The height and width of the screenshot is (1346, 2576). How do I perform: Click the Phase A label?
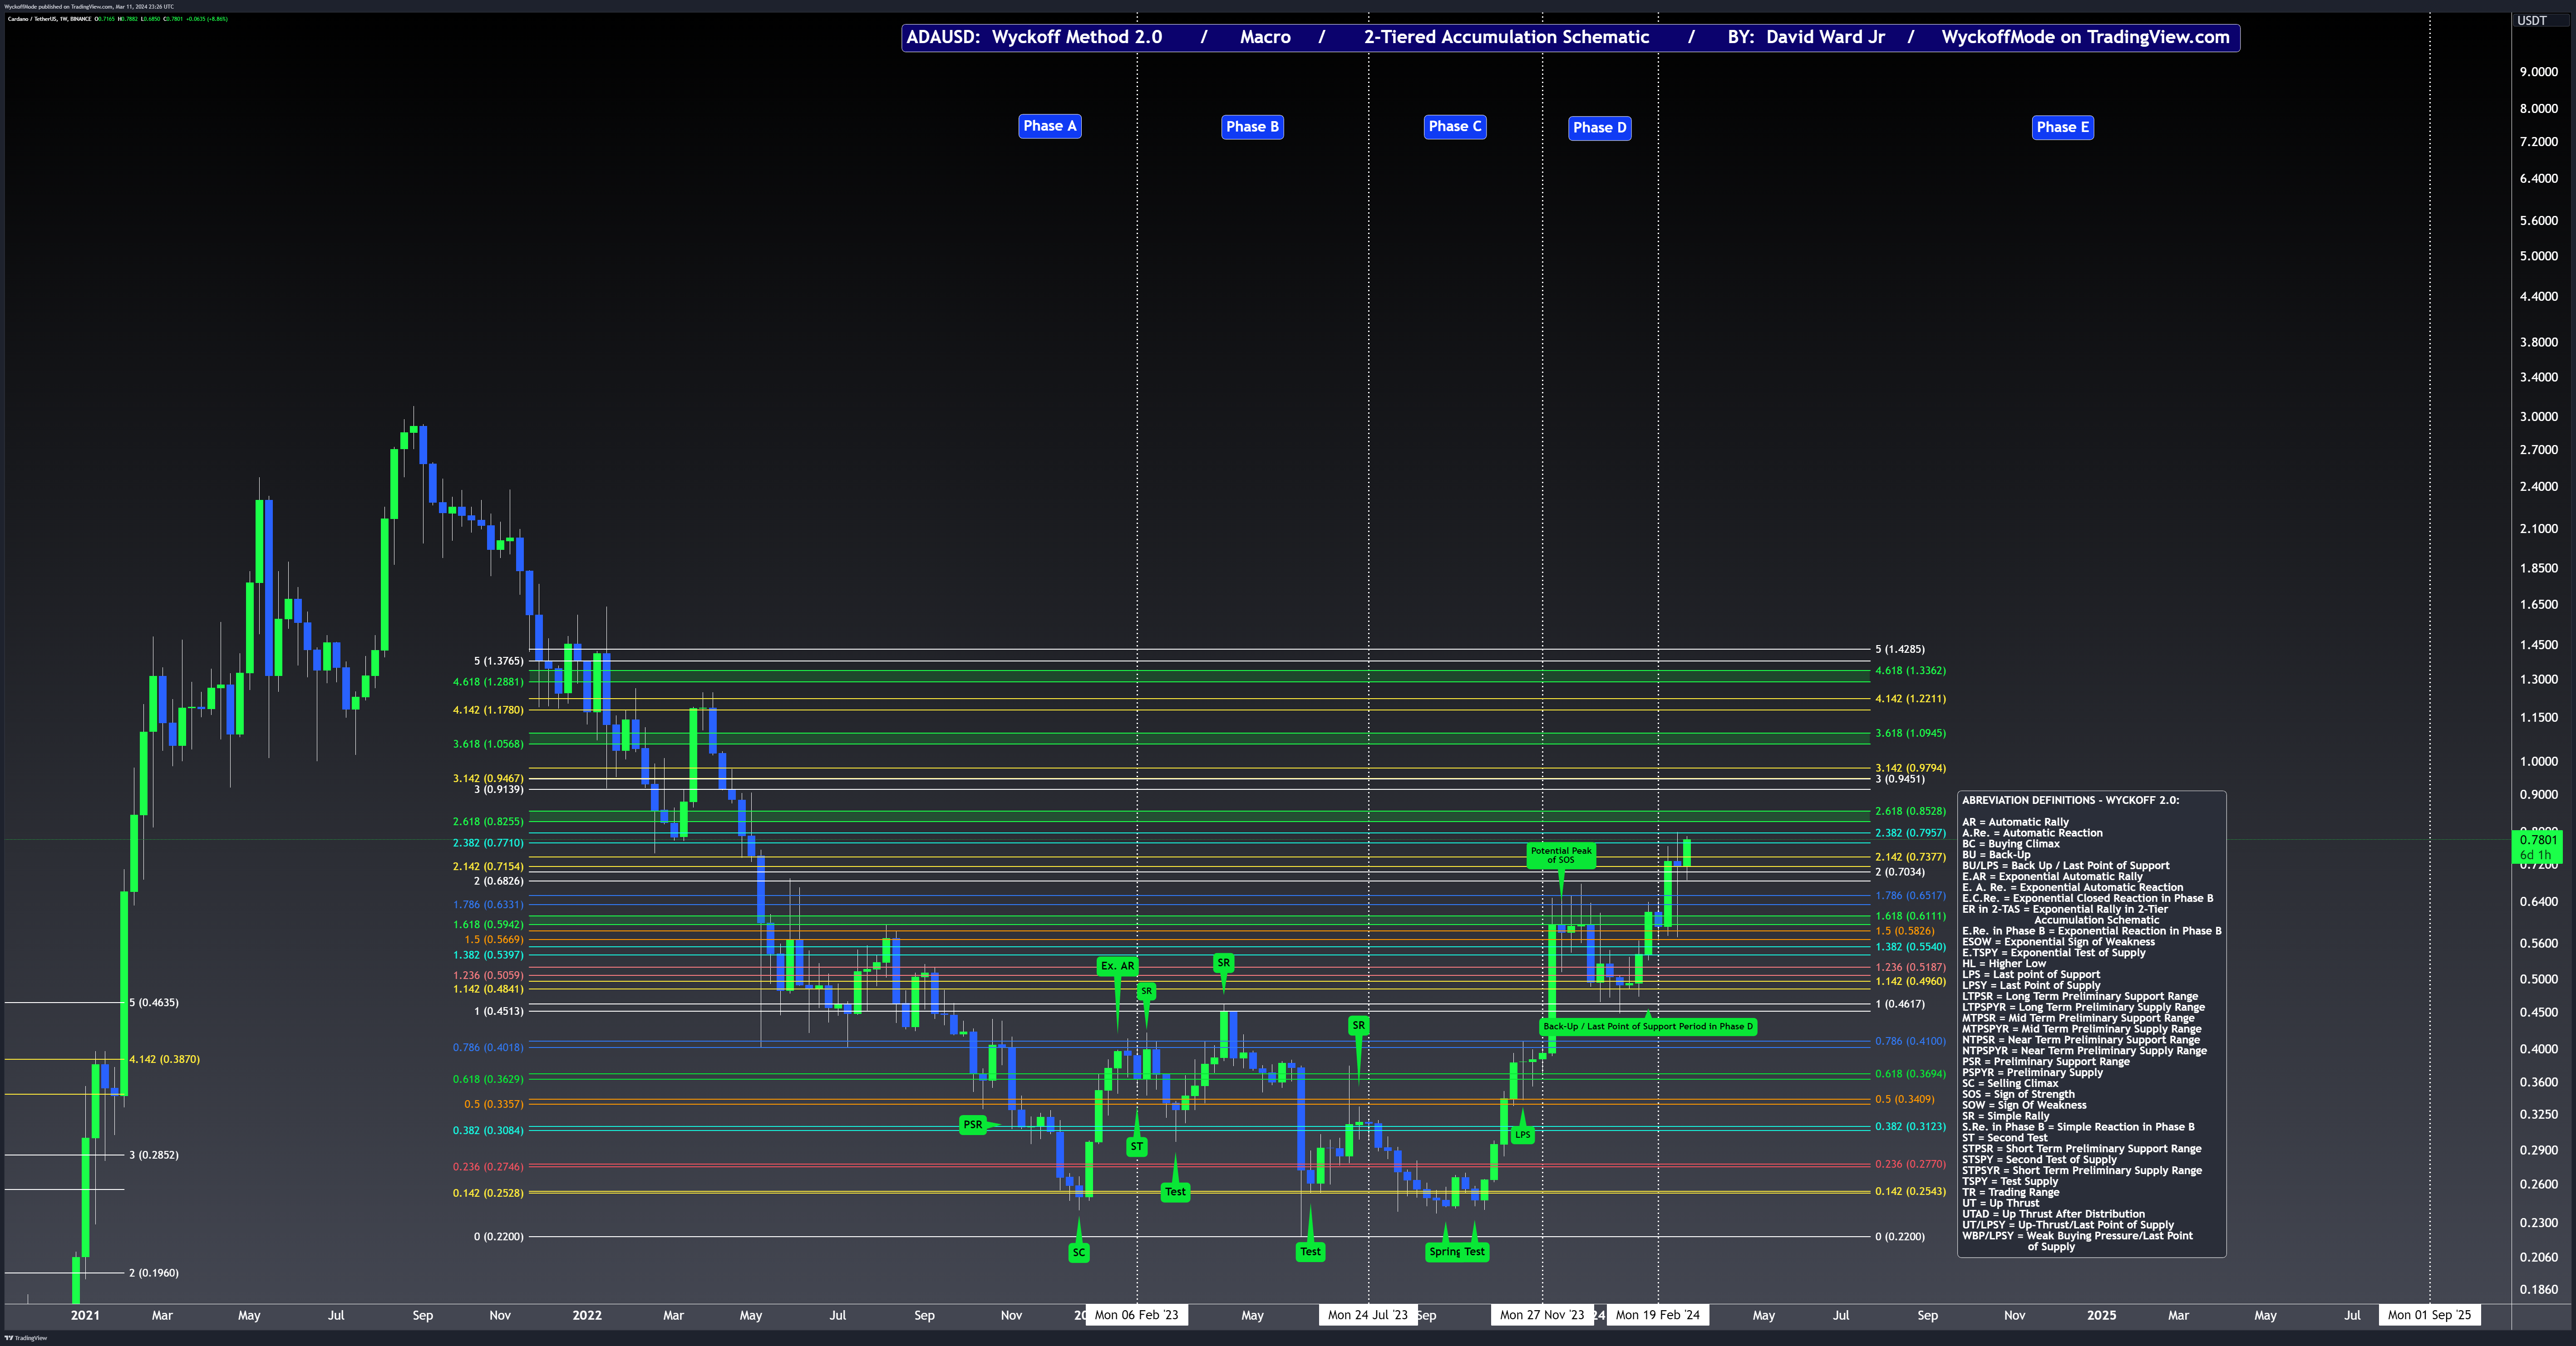coord(1049,126)
